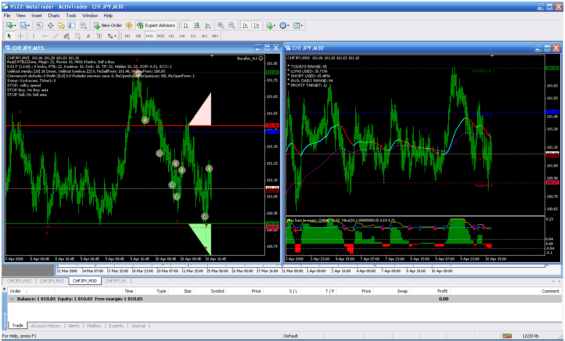Select the H4 timeframe
The image size is (565, 341).
(x=182, y=36)
